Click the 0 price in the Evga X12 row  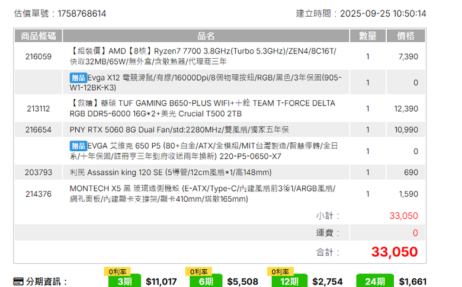[415, 82]
